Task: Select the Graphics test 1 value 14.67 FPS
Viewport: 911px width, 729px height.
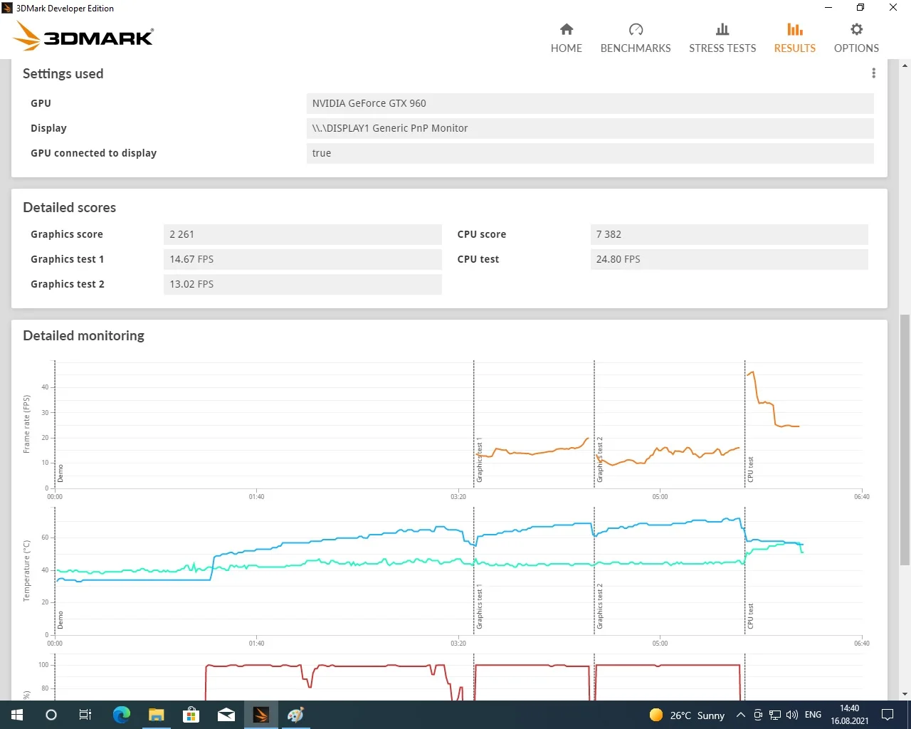Action: (x=302, y=259)
